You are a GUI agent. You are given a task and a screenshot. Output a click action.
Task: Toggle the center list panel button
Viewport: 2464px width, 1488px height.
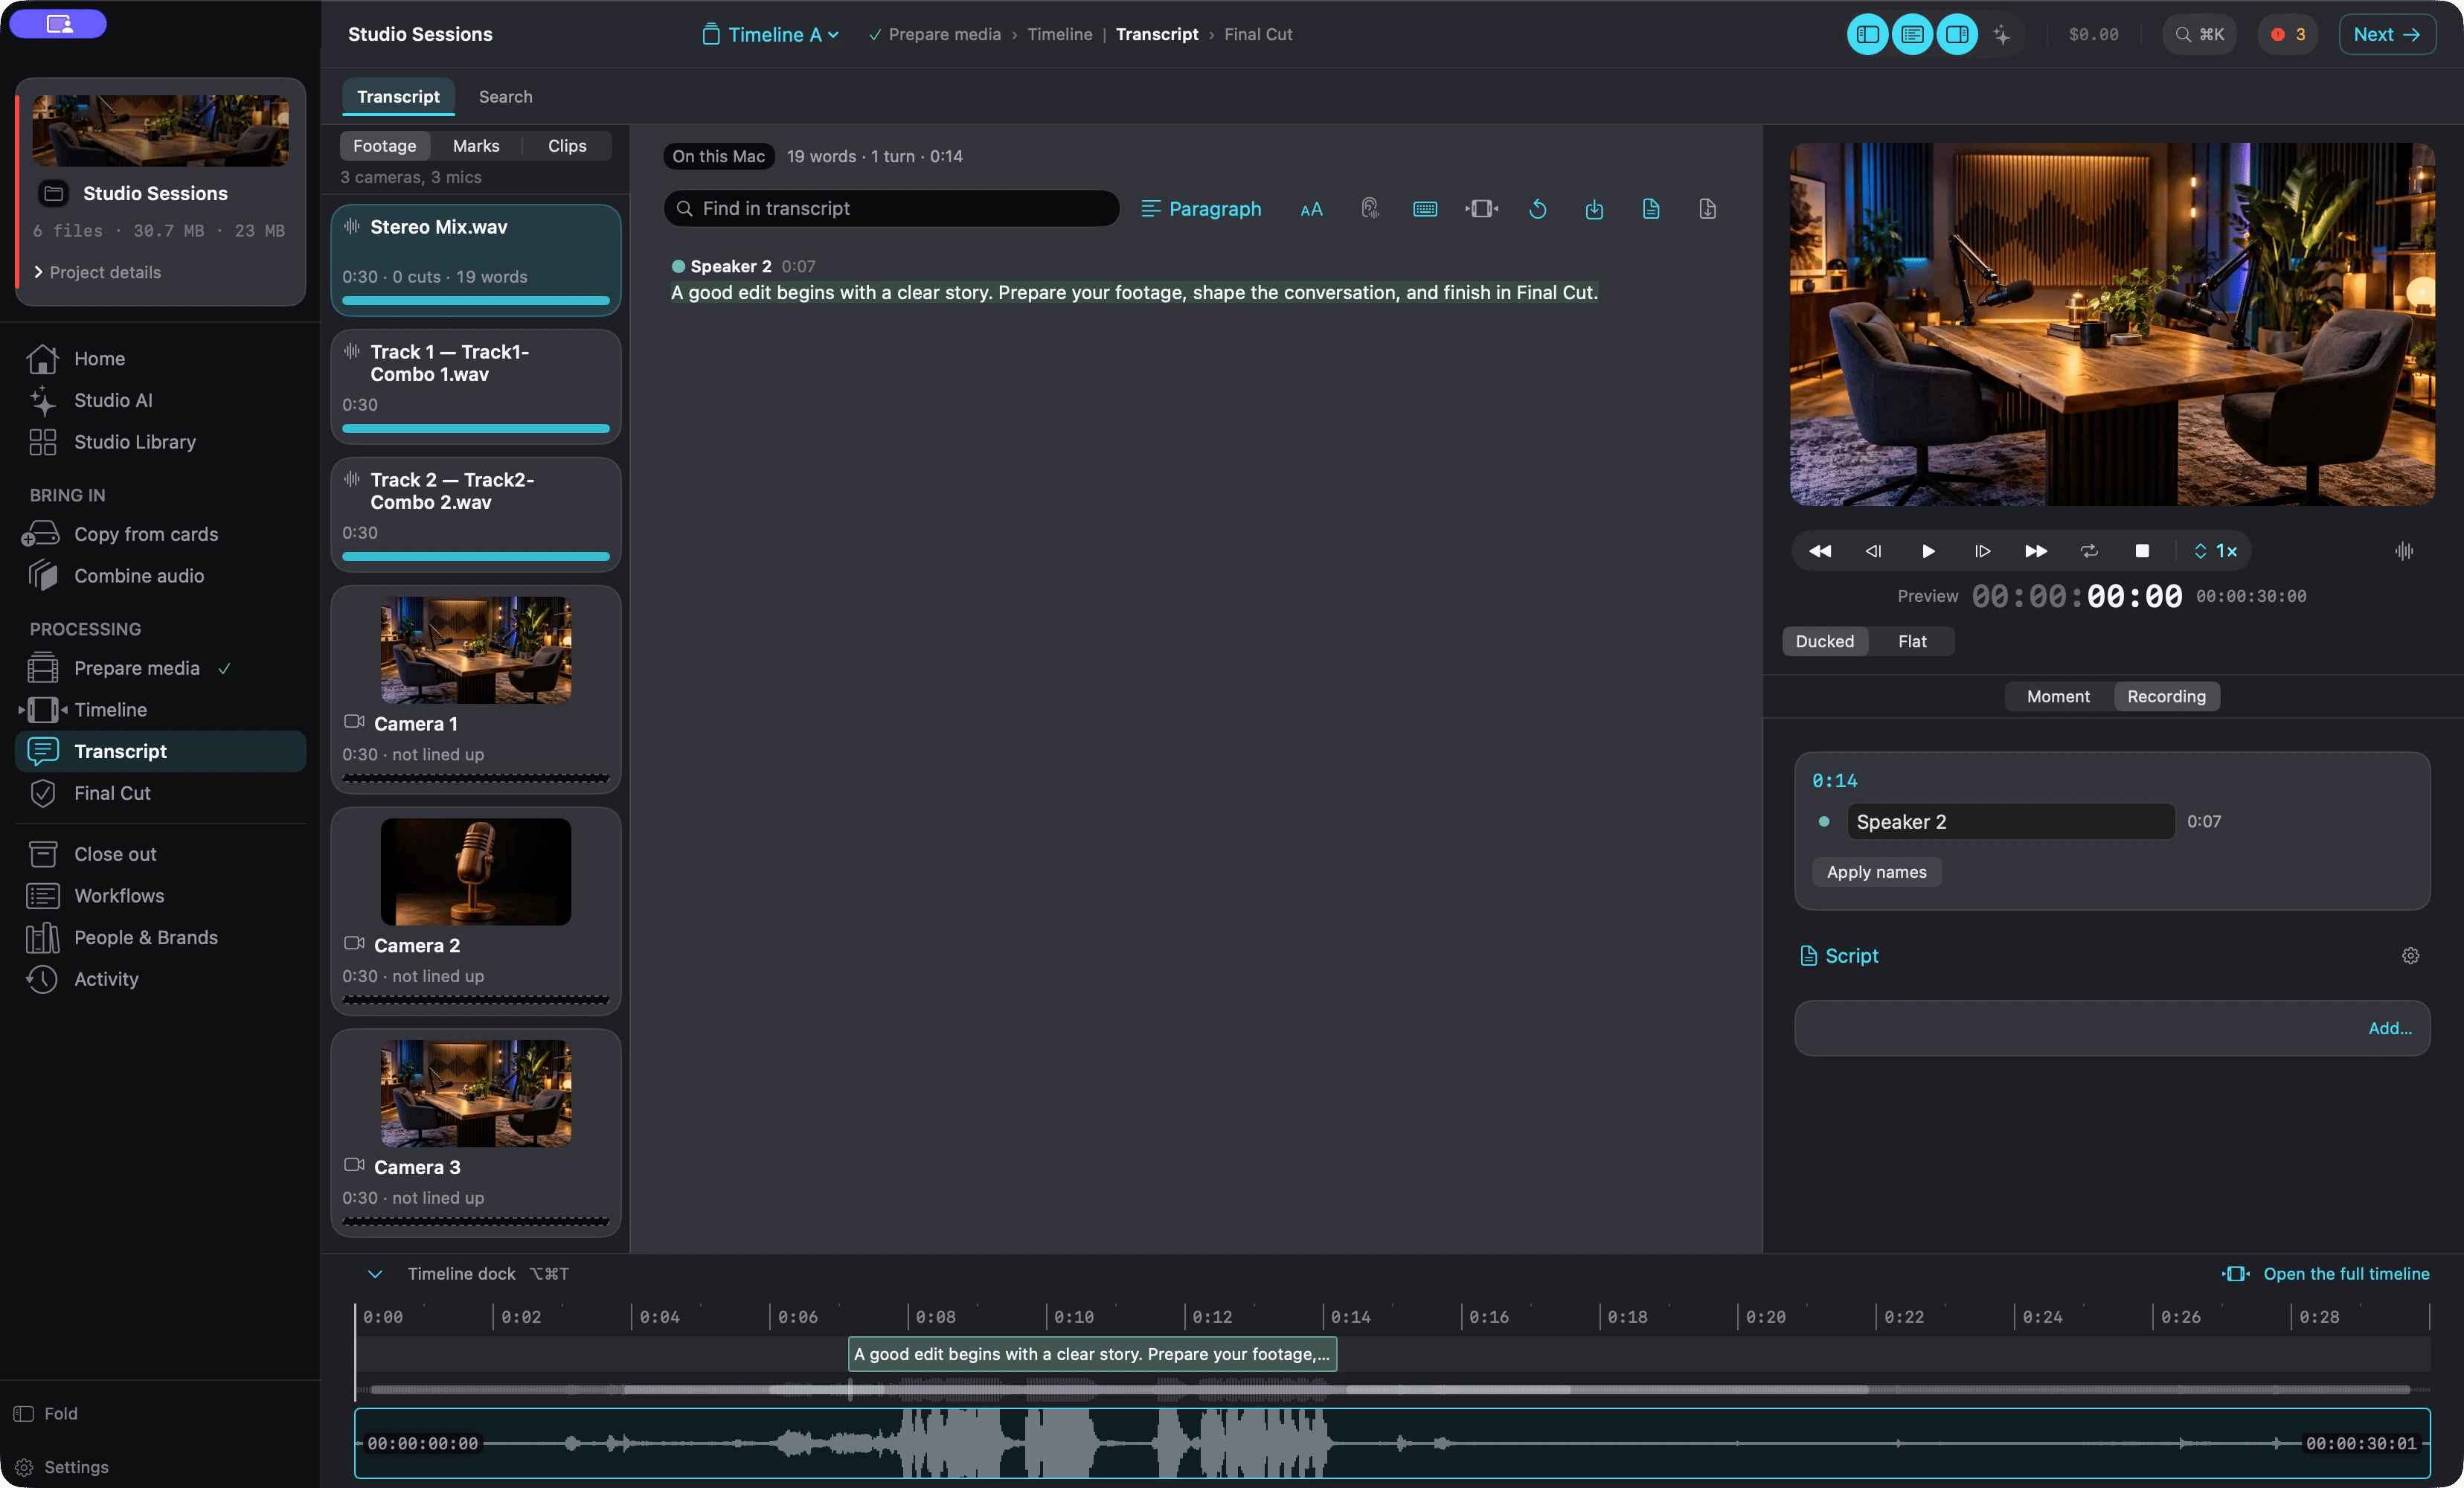[x=1912, y=34]
